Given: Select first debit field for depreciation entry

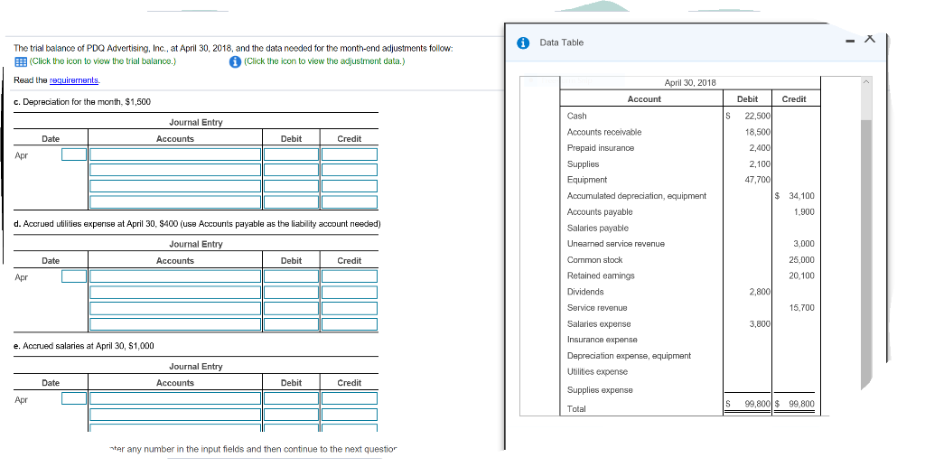Looking at the screenshot, I should 291,154.
